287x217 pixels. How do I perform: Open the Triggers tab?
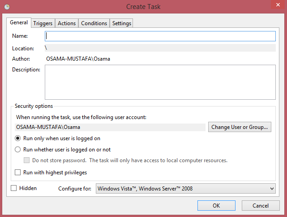pyautogui.click(x=43, y=23)
